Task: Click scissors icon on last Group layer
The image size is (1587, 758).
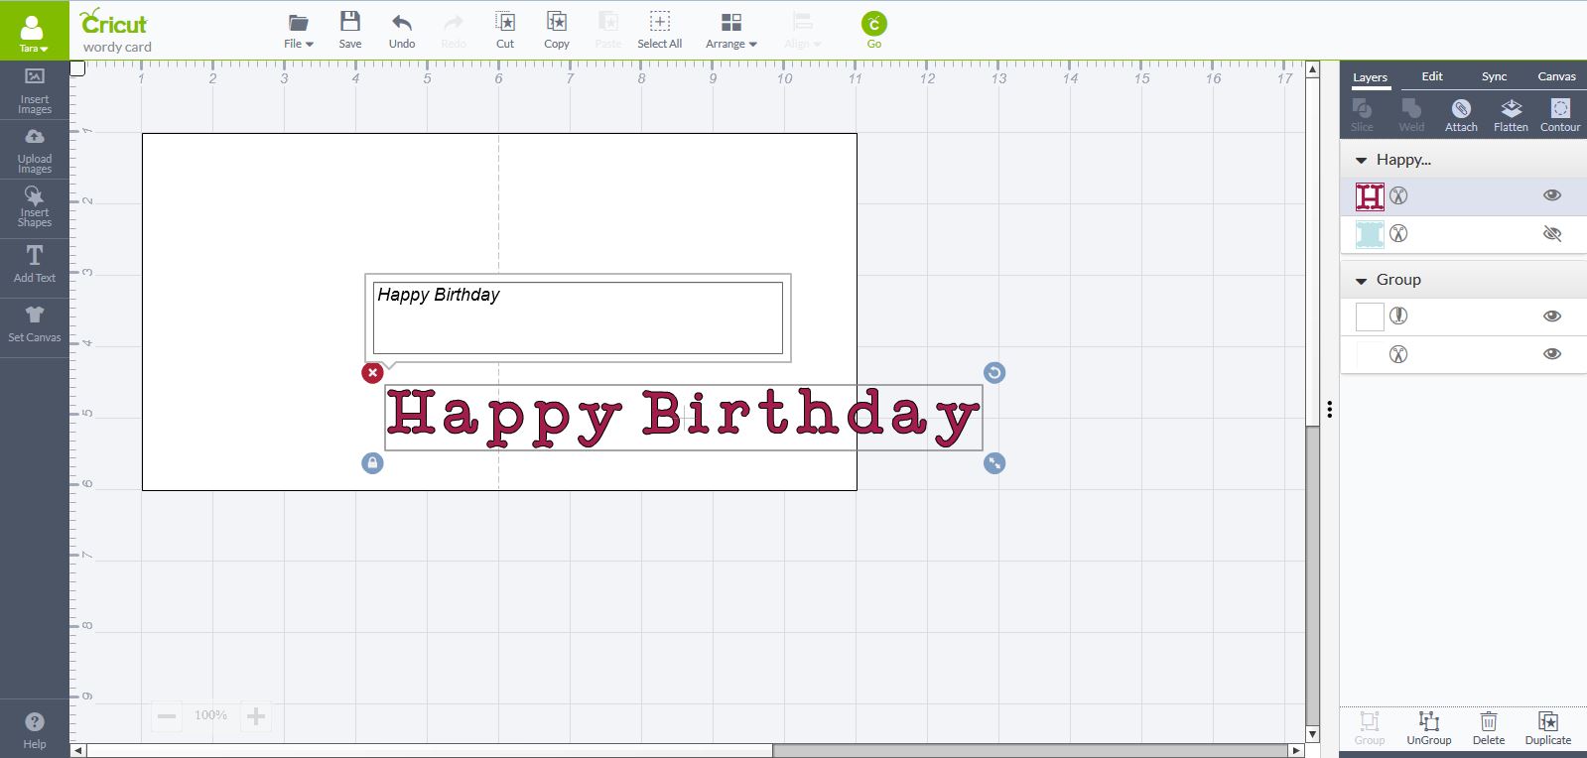Action: [1398, 354]
